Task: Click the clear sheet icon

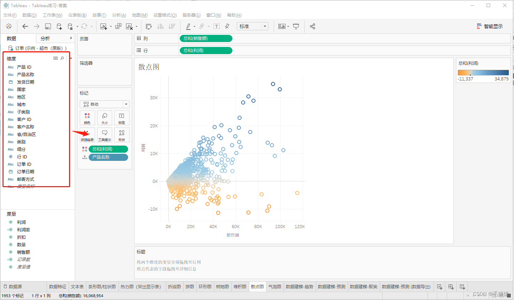Action: point(129,26)
